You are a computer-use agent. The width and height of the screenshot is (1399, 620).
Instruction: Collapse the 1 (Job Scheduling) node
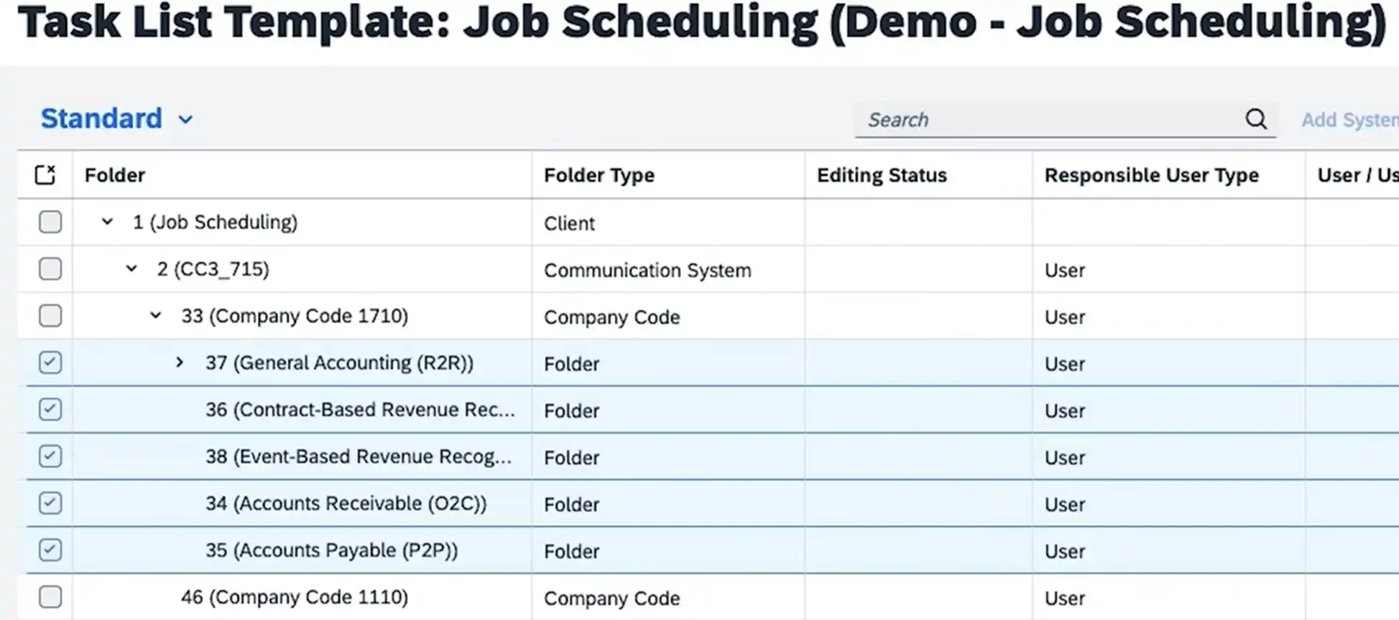[x=107, y=222]
